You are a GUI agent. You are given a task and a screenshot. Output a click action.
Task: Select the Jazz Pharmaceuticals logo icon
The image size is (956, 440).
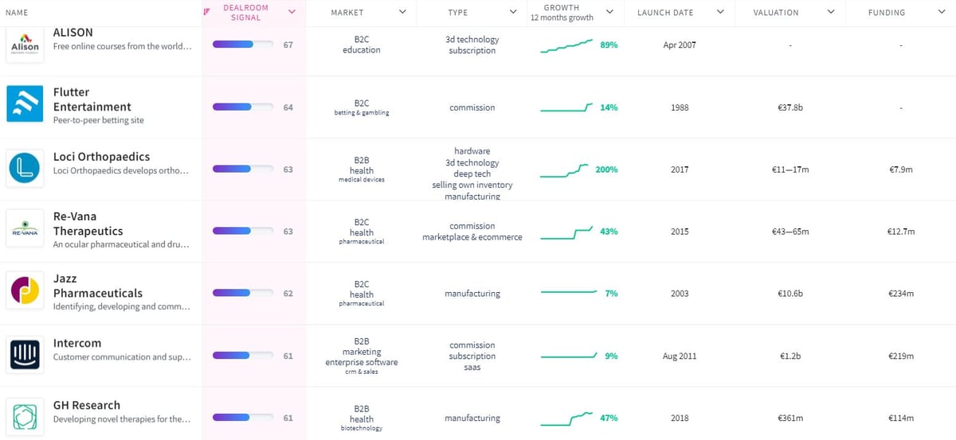click(x=25, y=293)
